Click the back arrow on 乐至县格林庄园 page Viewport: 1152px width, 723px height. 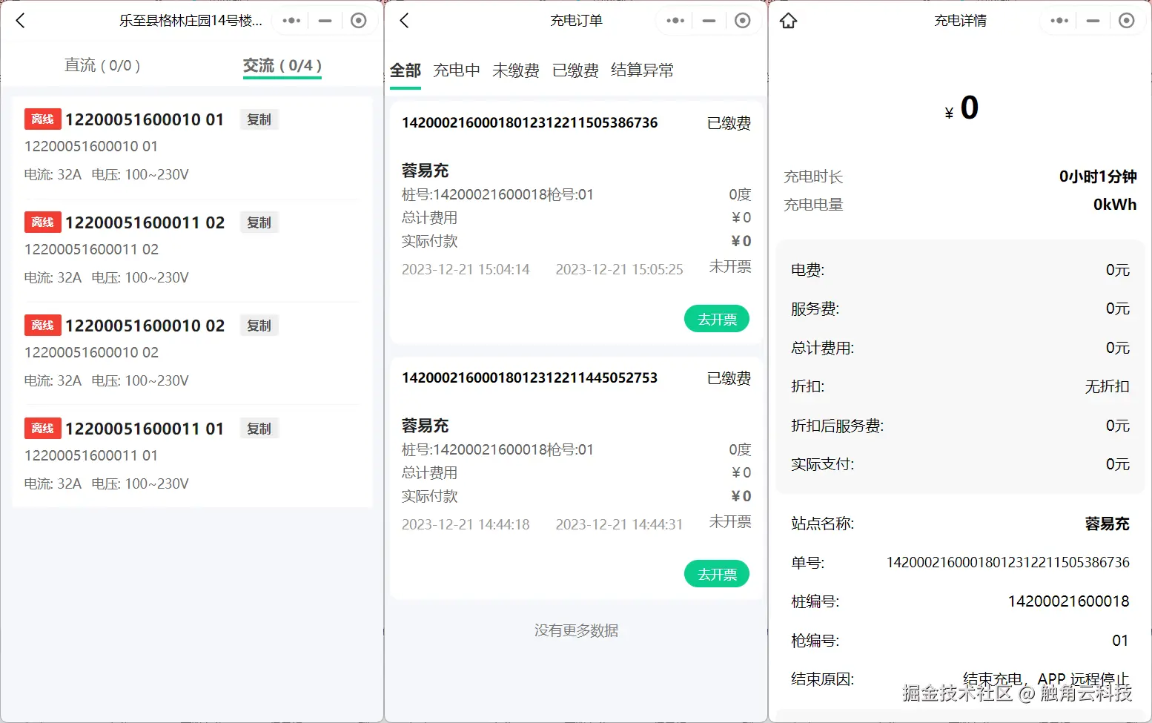pos(20,21)
